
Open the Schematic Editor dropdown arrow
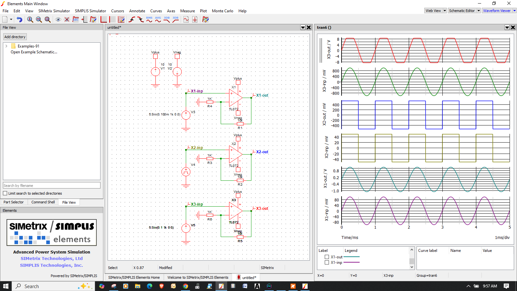pyautogui.click(x=479, y=11)
